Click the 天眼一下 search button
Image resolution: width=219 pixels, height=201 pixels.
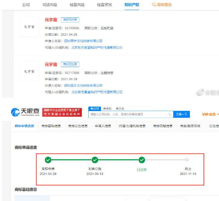(182, 114)
